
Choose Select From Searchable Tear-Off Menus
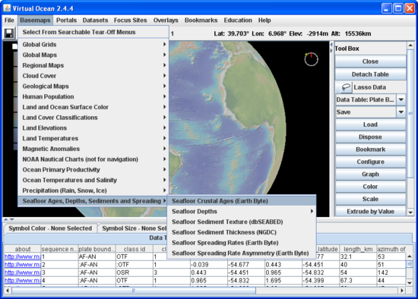[x=93, y=32]
